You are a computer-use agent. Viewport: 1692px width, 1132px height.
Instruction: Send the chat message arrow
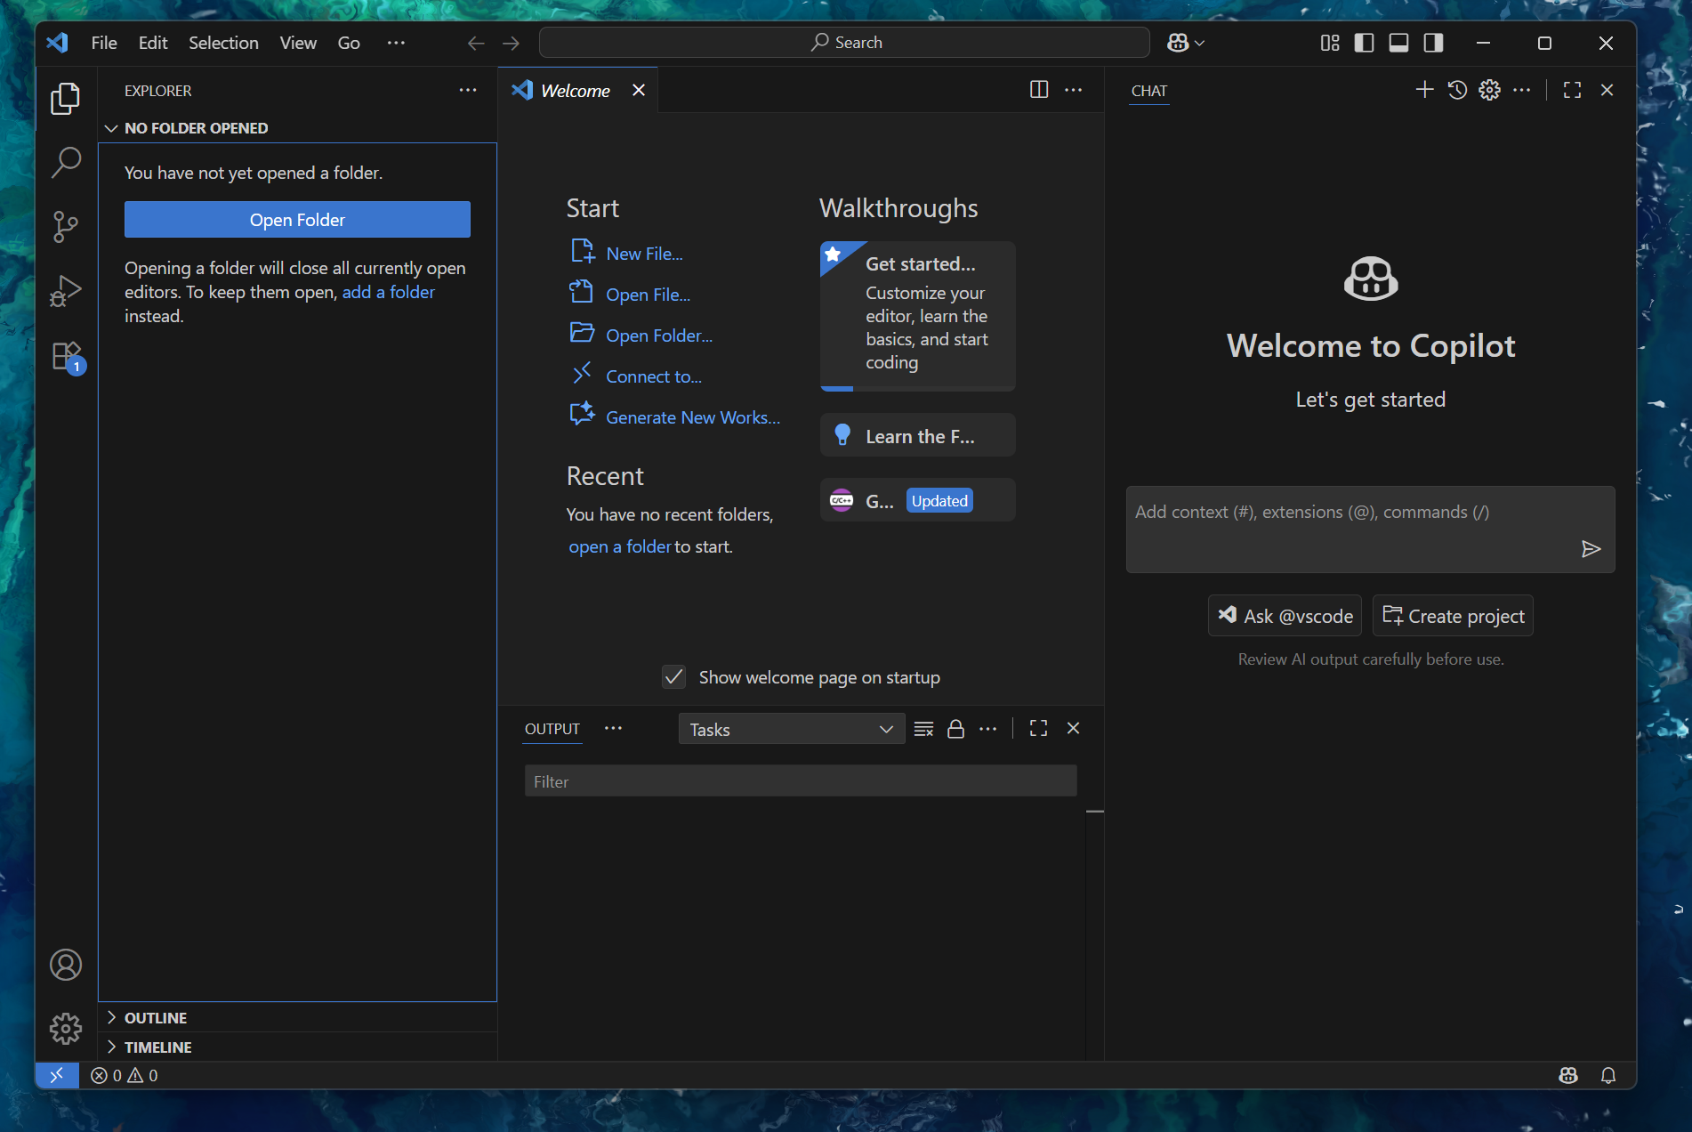(1591, 548)
